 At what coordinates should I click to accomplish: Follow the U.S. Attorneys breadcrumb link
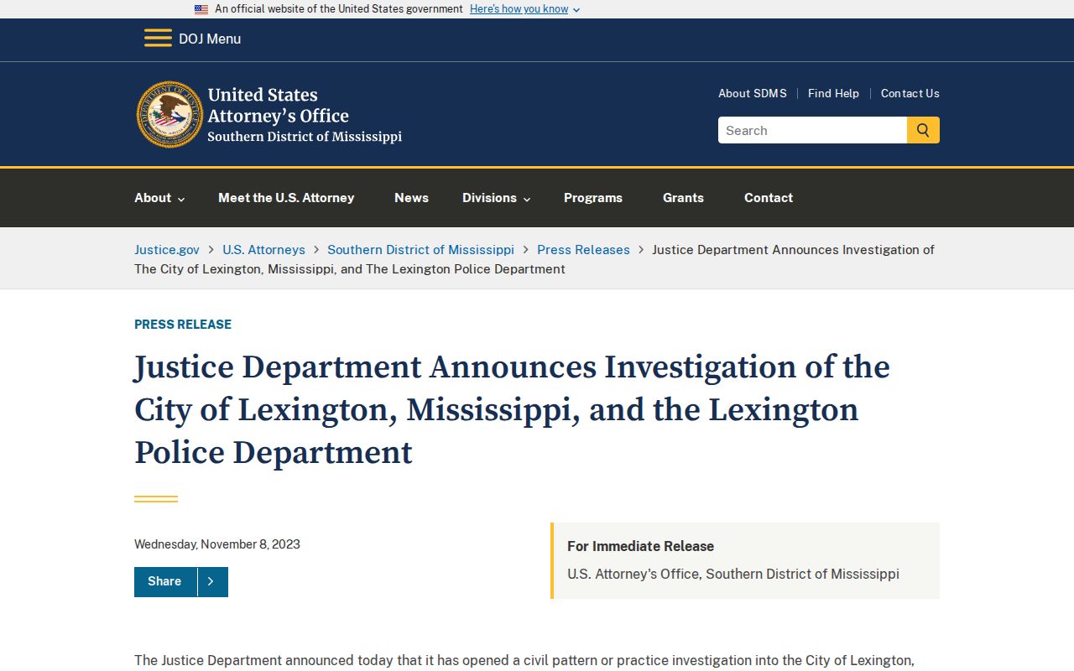pyautogui.click(x=263, y=249)
